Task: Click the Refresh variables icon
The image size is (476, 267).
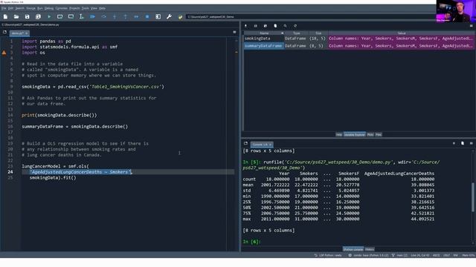Action: pyautogui.click(x=295, y=26)
